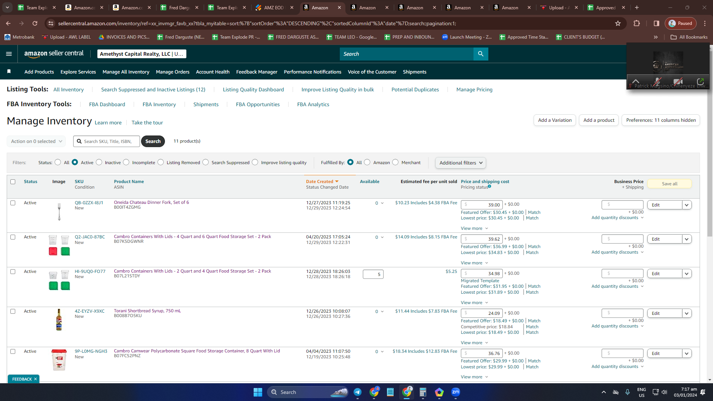The image size is (713, 401).
Task: Click the Search SKU, Title, ISBN field
Action: [x=107, y=141]
